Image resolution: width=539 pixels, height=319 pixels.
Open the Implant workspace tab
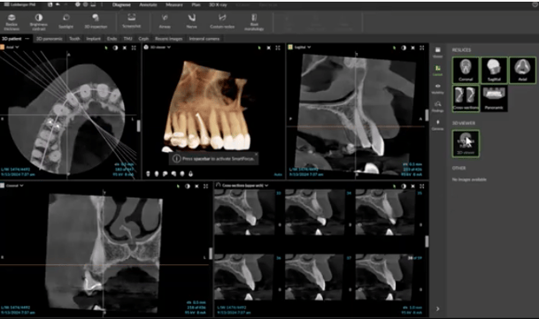[94, 39]
